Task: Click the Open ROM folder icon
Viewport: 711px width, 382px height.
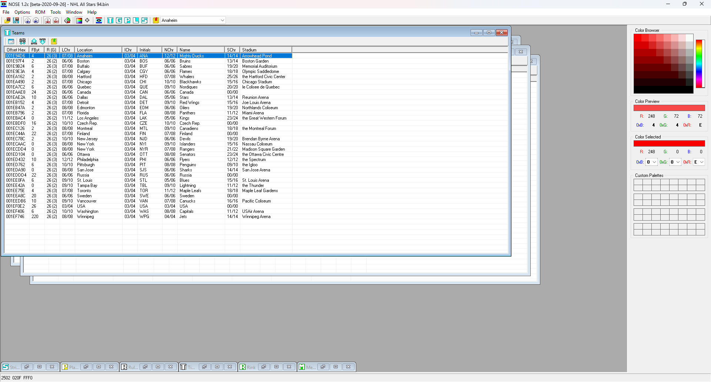Action: (x=7, y=20)
